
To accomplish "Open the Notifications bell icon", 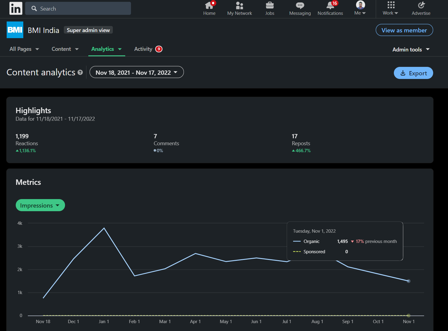I will 330,5.
